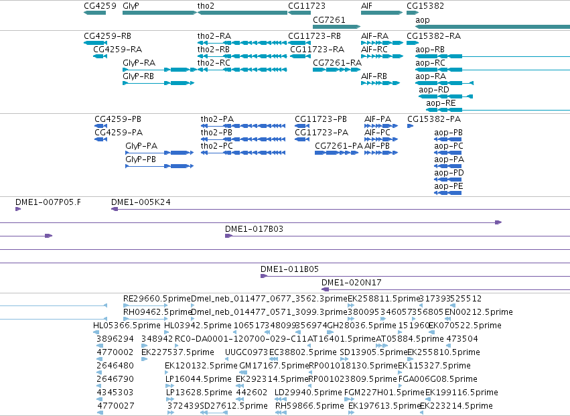Select the AIF-PA protein label
This screenshot has width=570, height=416.
click(378, 119)
